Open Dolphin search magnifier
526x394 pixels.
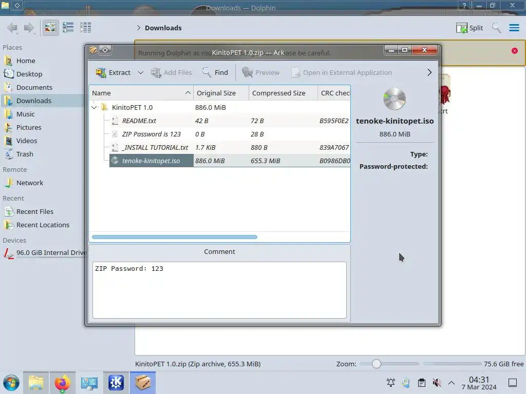[496, 28]
